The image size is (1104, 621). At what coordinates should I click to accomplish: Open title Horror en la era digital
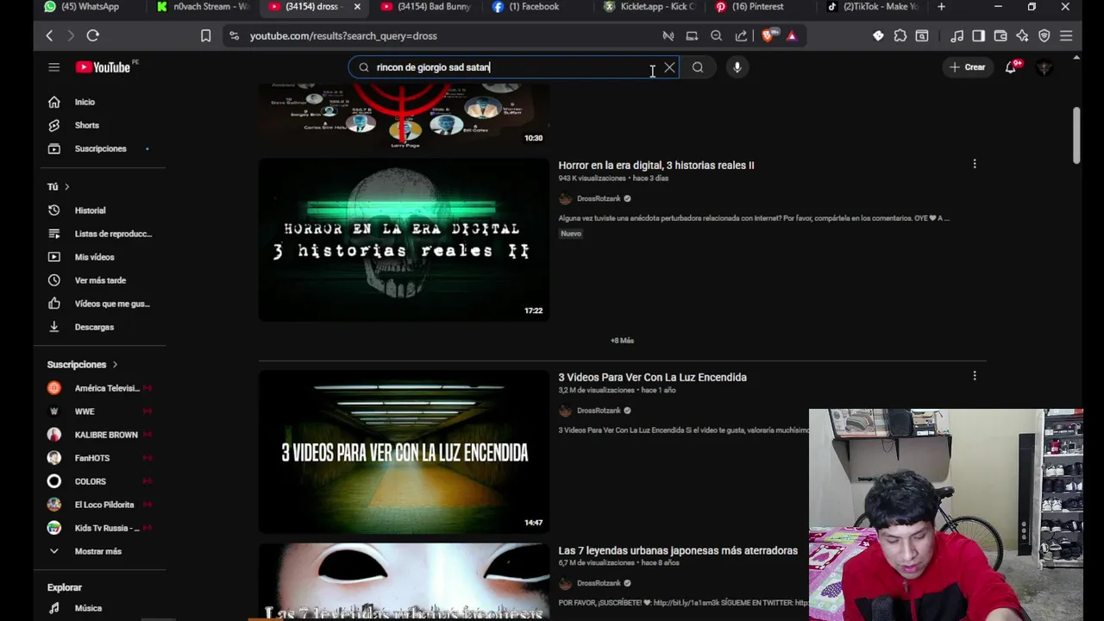click(x=655, y=166)
